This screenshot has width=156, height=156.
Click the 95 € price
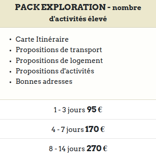coord(94,109)
